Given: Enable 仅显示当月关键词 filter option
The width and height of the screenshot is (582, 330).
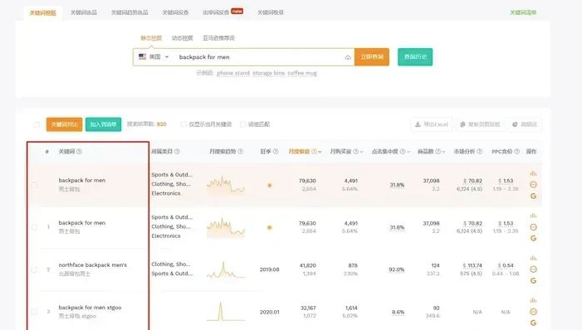Looking at the screenshot, I should click(x=183, y=124).
